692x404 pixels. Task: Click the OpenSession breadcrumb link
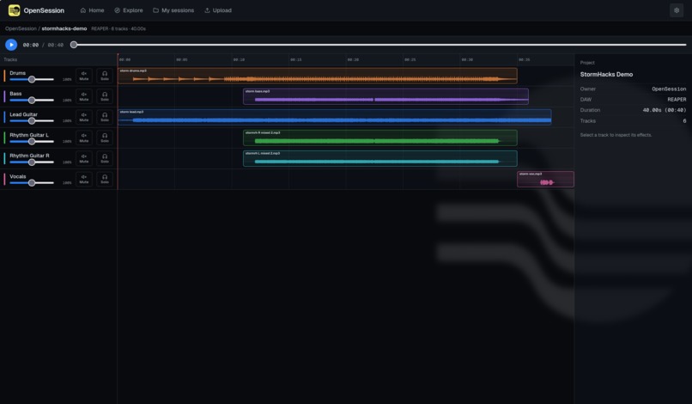click(x=21, y=28)
